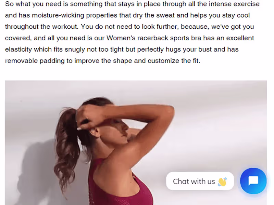
Task: Click the 'Chat with us' label text
Action: [x=194, y=181]
